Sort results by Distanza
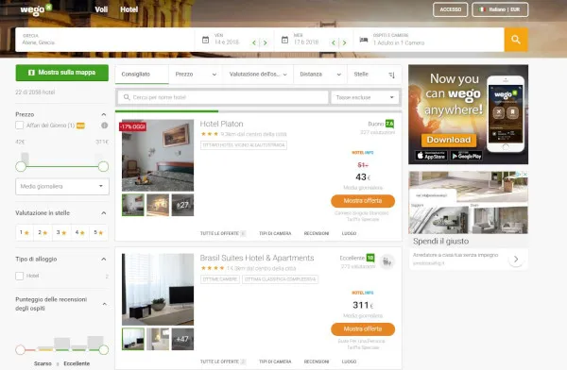This screenshot has width=567, height=370. coord(320,74)
